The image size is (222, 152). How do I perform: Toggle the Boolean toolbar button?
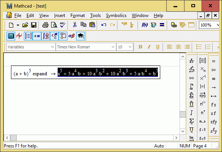(x=55, y=36)
